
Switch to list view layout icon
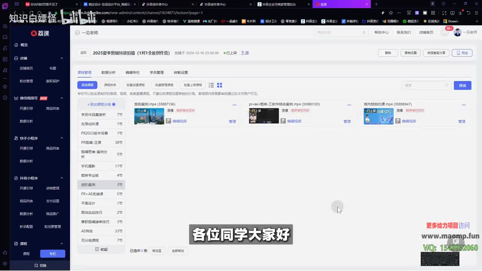[x=211, y=85]
